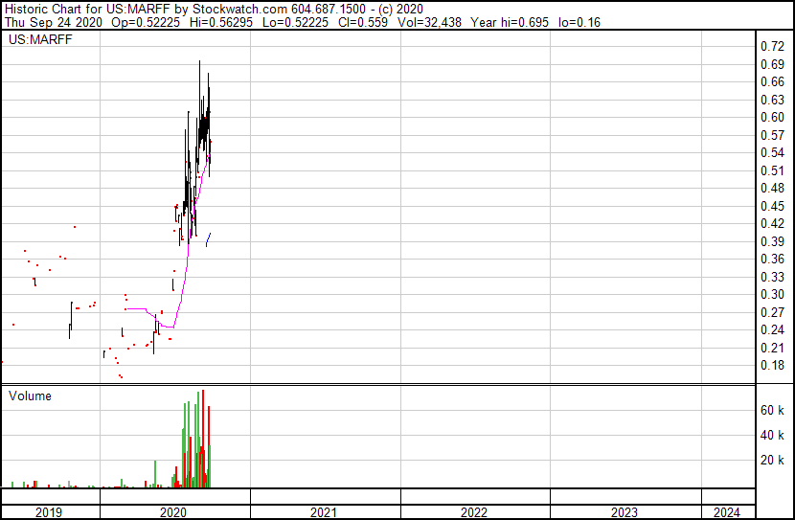Click the 2021 year segment

[x=325, y=512]
